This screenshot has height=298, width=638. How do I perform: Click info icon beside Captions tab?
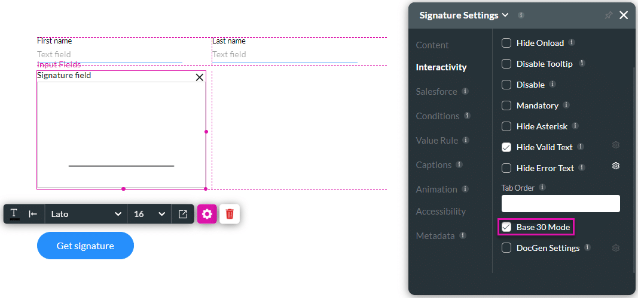pos(459,164)
